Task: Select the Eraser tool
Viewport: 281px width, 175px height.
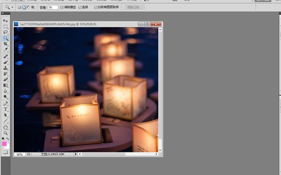Action: 5,80
